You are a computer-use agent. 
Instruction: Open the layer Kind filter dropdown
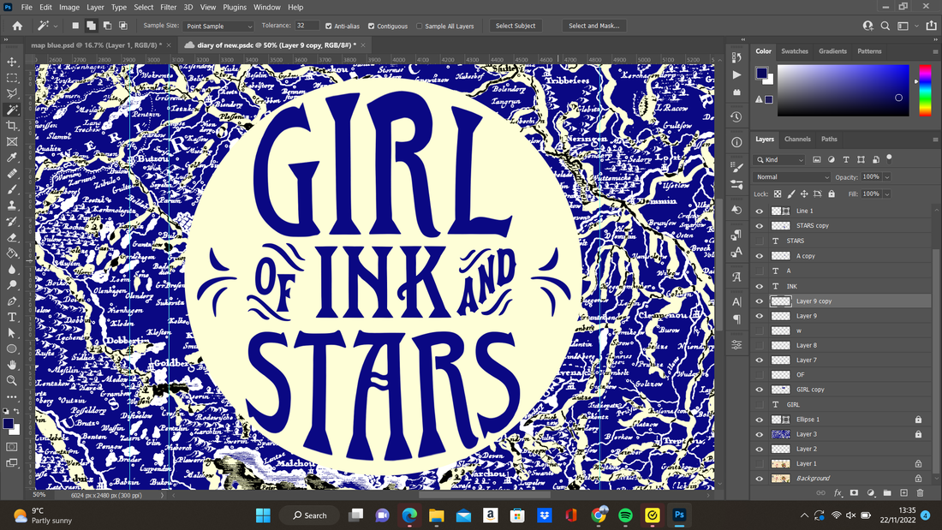click(779, 159)
